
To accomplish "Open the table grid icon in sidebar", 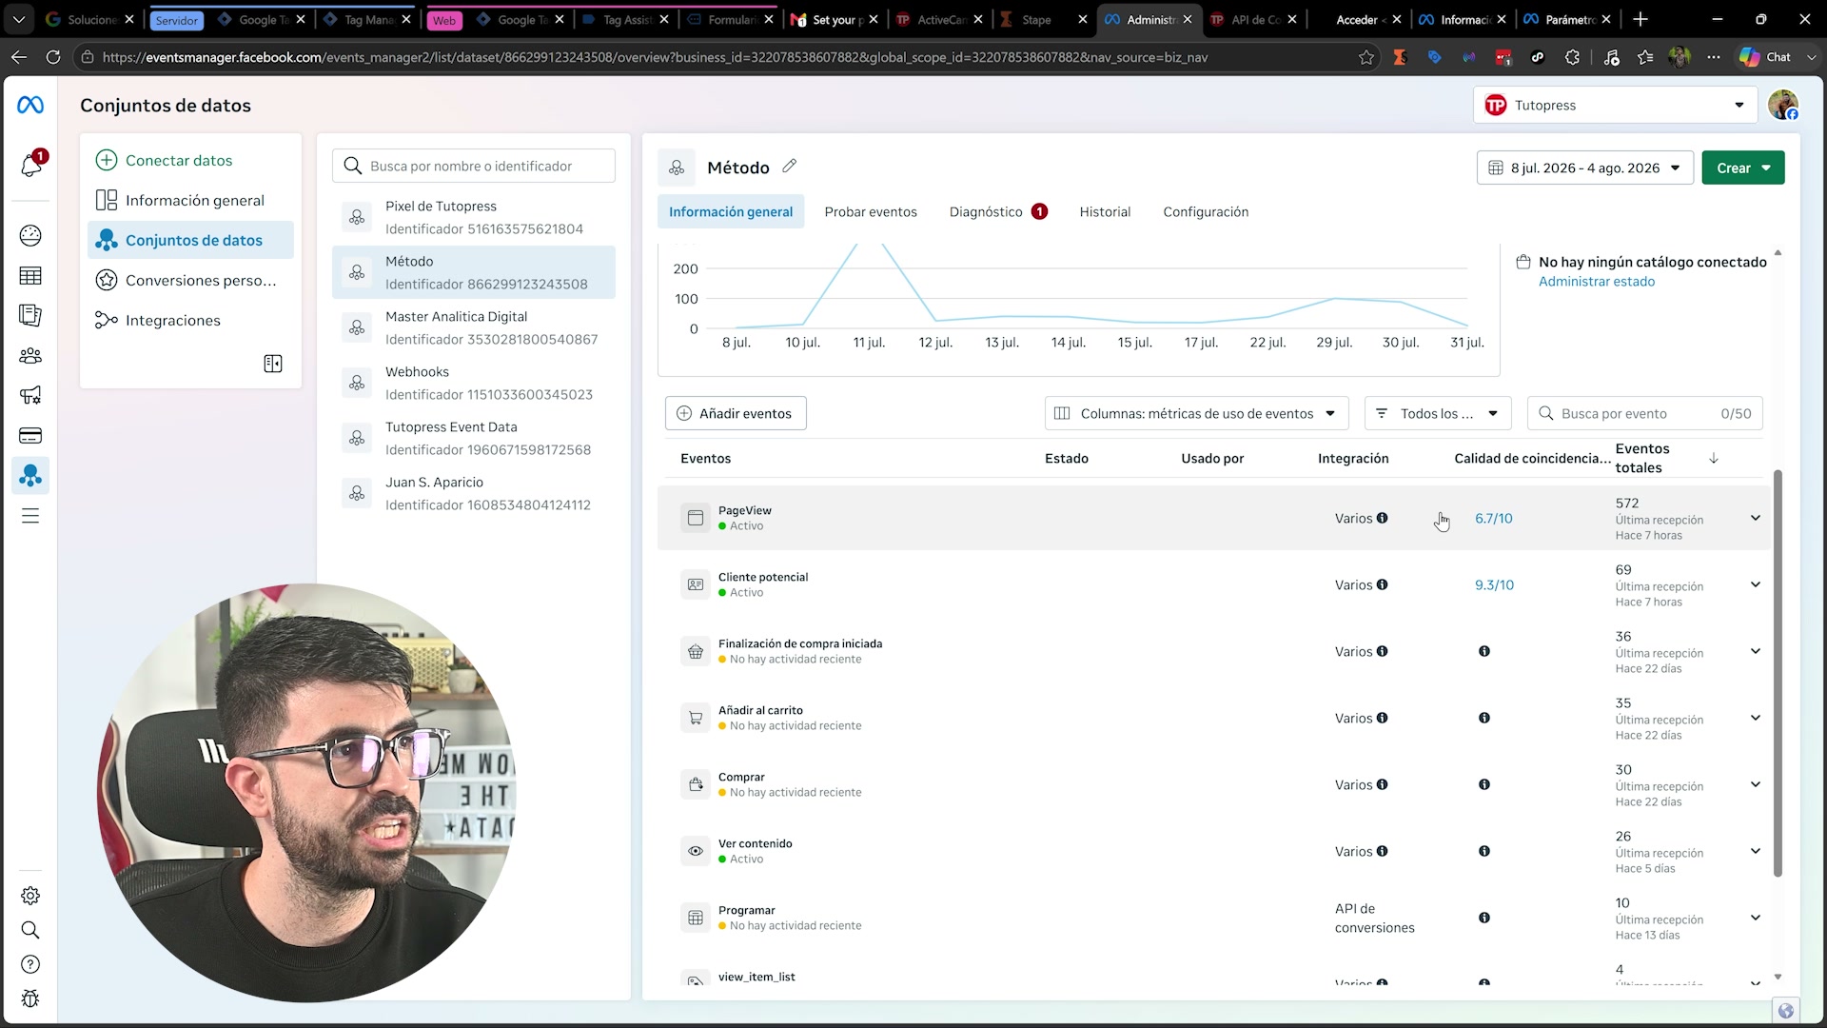I will point(30,276).
